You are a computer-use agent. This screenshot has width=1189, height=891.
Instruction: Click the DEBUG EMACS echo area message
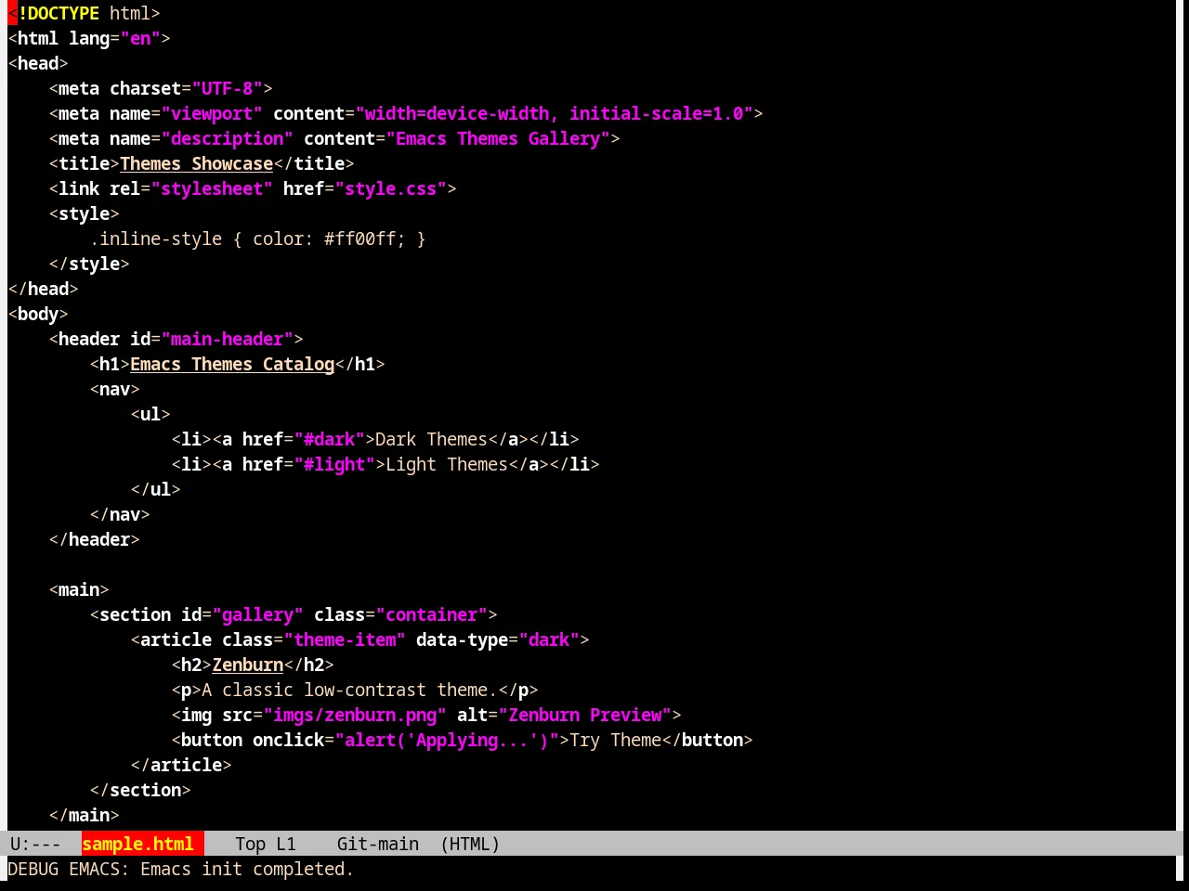point(181,869)
